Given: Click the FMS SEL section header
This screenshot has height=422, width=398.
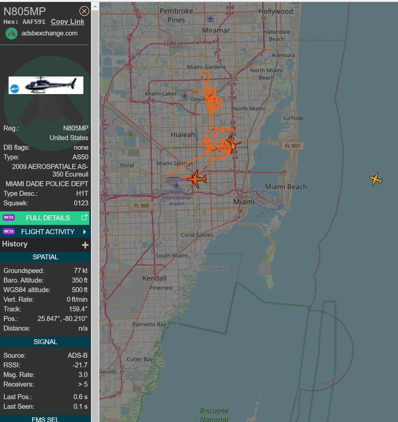Looking at the screenshot, I should tap(45, 419).
